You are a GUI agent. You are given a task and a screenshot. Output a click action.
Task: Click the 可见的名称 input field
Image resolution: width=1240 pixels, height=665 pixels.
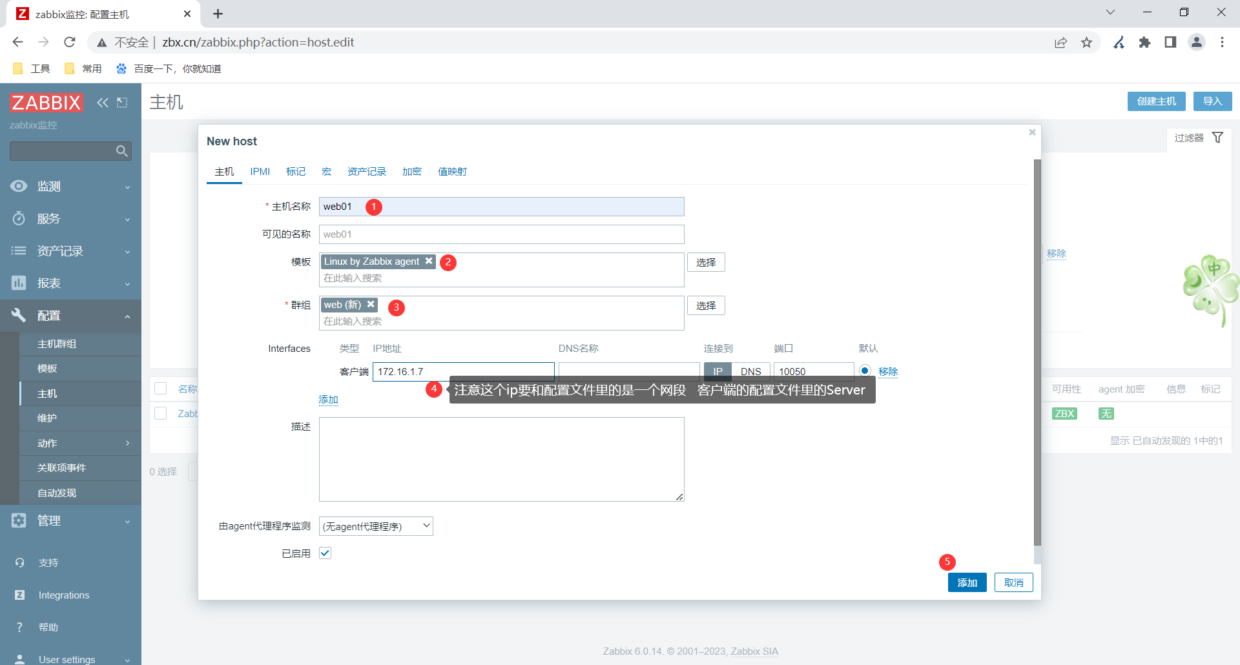click(502, 234)
